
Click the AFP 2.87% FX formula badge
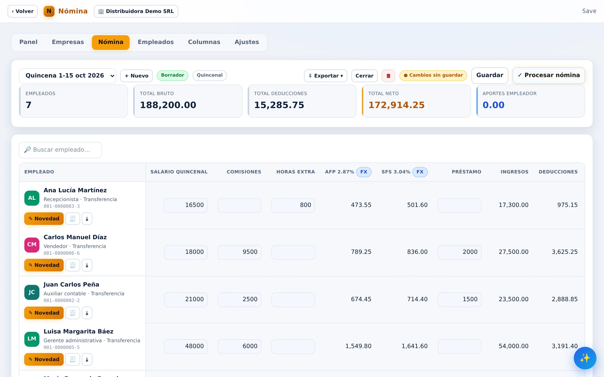(364, 172)
